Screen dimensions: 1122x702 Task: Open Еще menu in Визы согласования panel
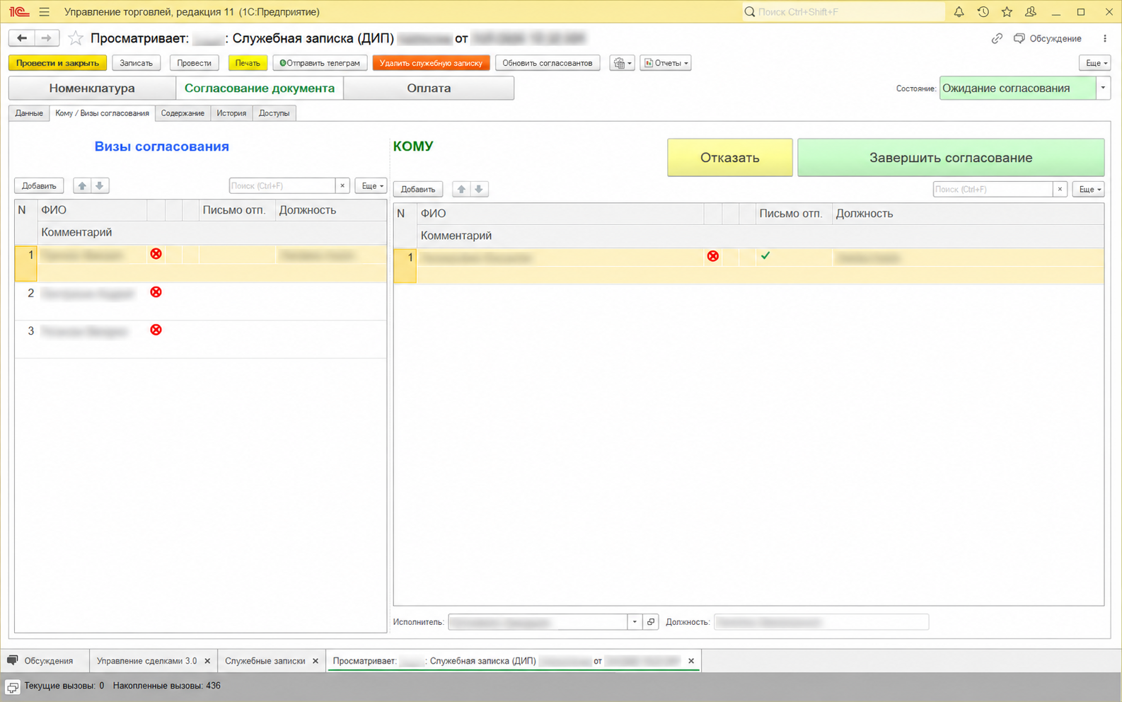click(x=371, y=185)
